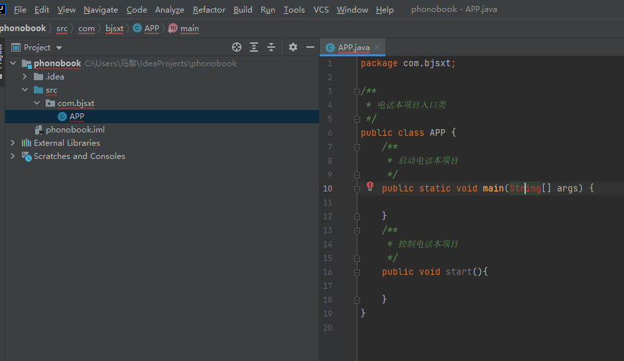
Task: Click the src folder icon in tree
Action: (38, 90)
